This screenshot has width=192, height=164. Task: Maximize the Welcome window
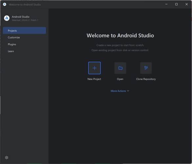point(176,4)
